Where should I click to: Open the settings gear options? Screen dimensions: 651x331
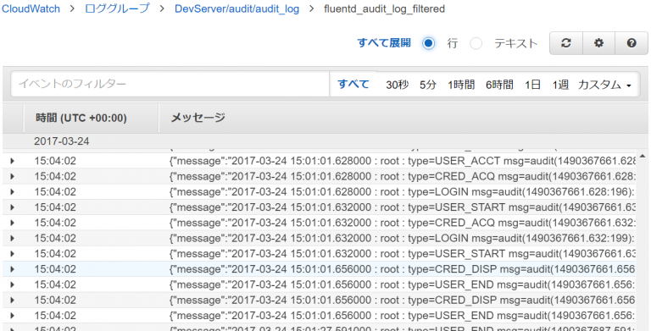tap(598, 43)
